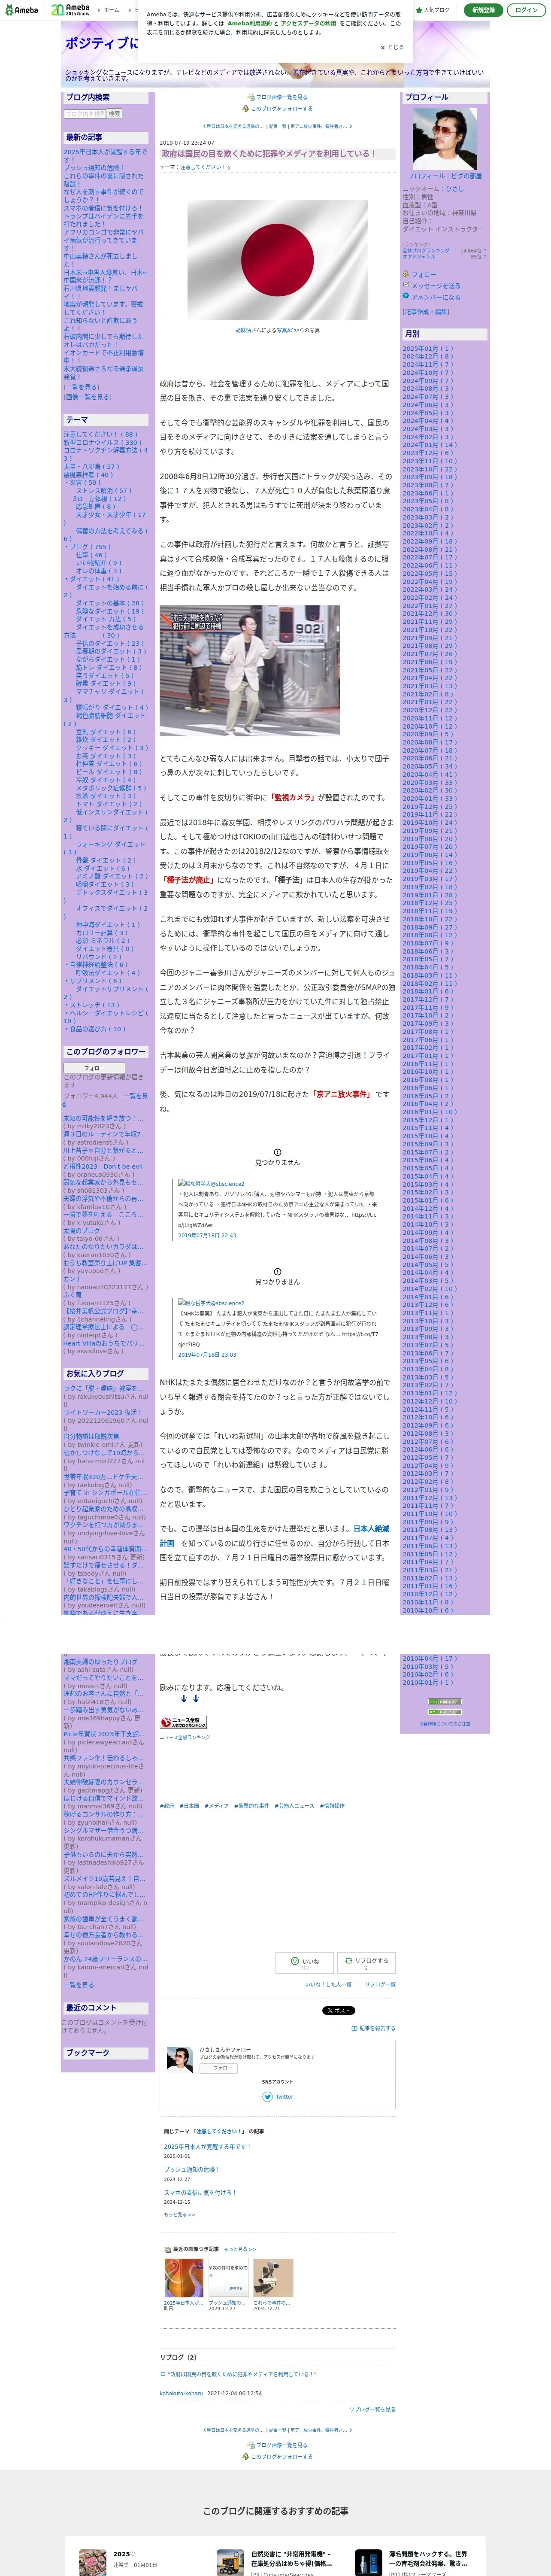Click the 新規登録 green button
Viewport: 551px width, 2576px height.
pos(483,10)
